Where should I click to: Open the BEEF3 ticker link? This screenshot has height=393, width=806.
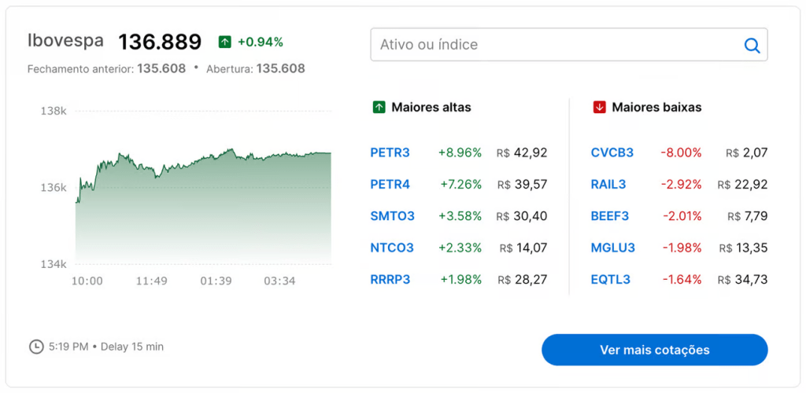point(610,216)
